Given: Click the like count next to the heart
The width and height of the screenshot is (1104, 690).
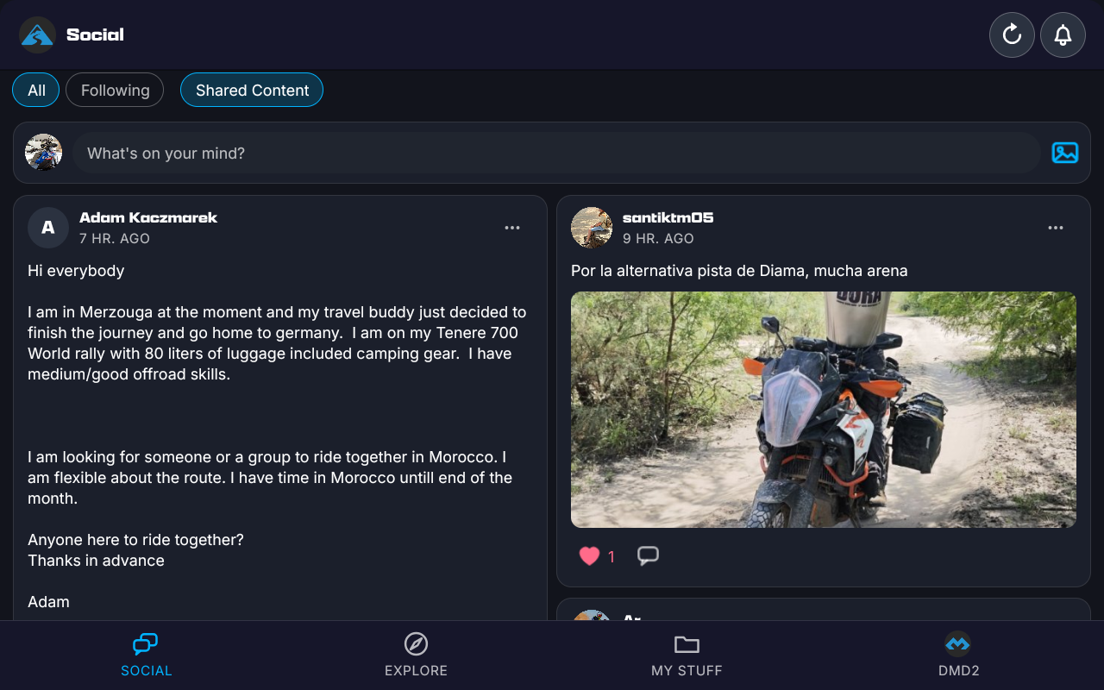Looking at the screenshot, I should [x=612, y=557].
